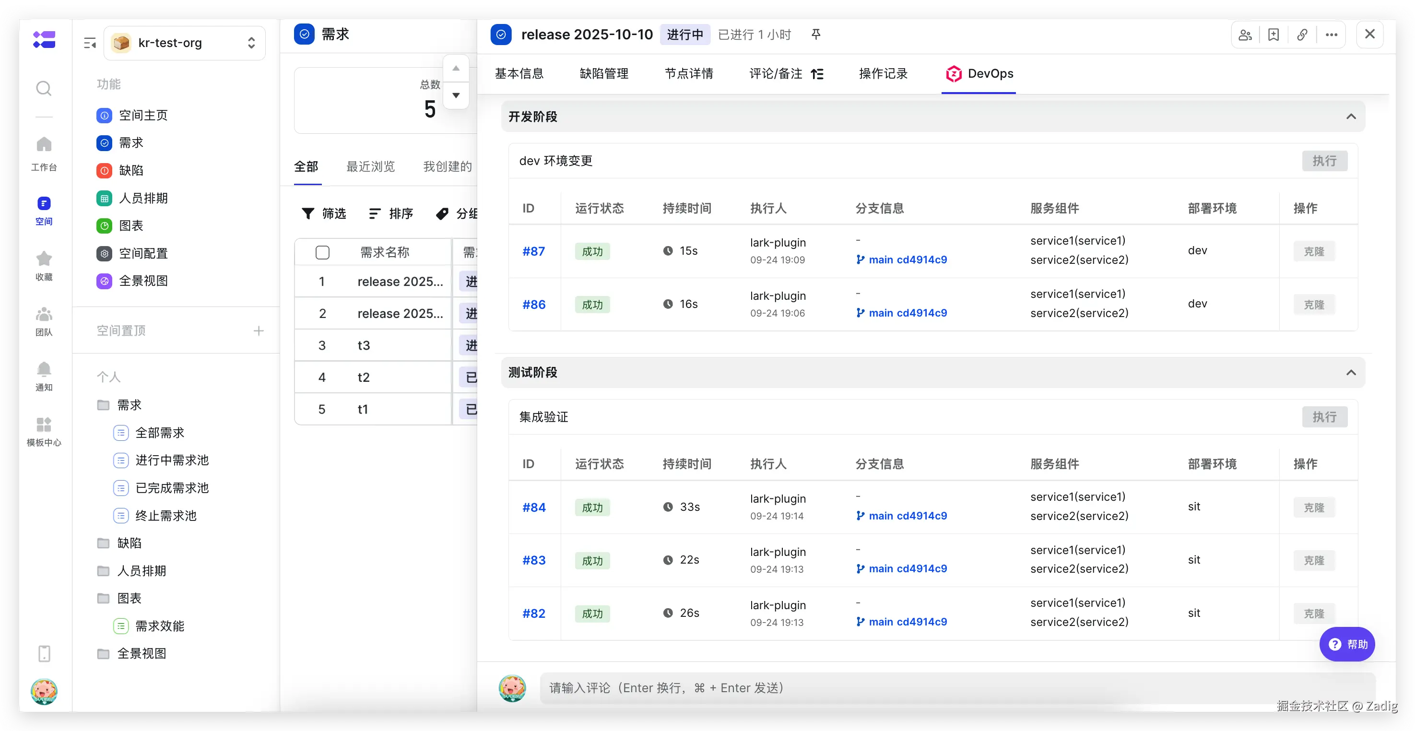Switch to the 缺陷管理 tab
The height and width of the screenshot is (731, 1415).
point(604,73)
